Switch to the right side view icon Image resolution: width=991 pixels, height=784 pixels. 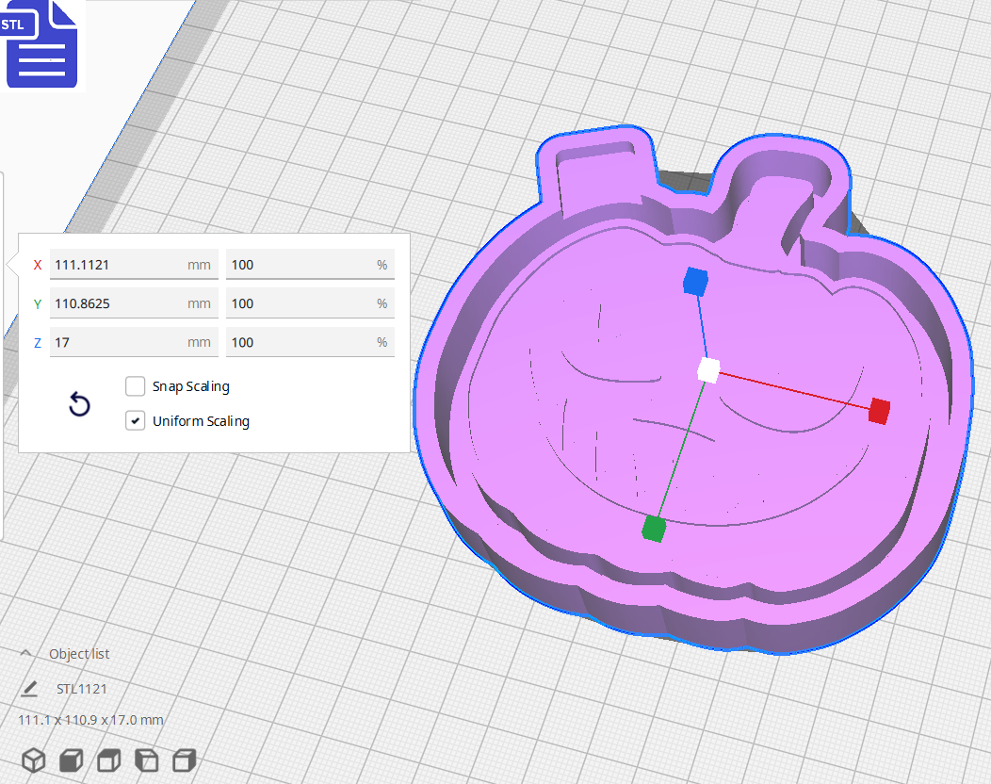(x=184, y=759)
